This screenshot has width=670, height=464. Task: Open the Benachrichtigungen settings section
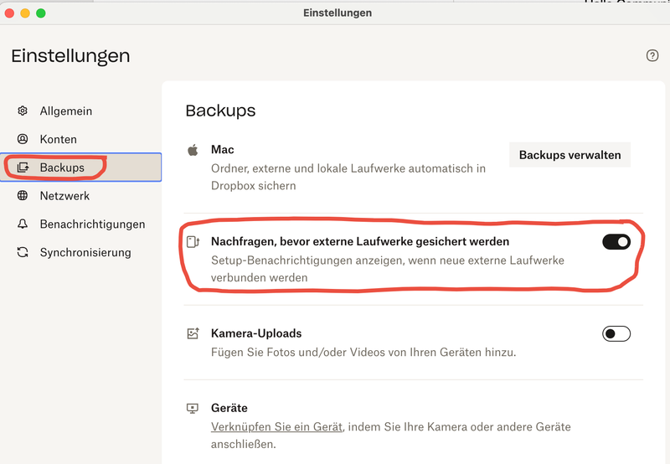pyautogui.click(x=92, y=224)
